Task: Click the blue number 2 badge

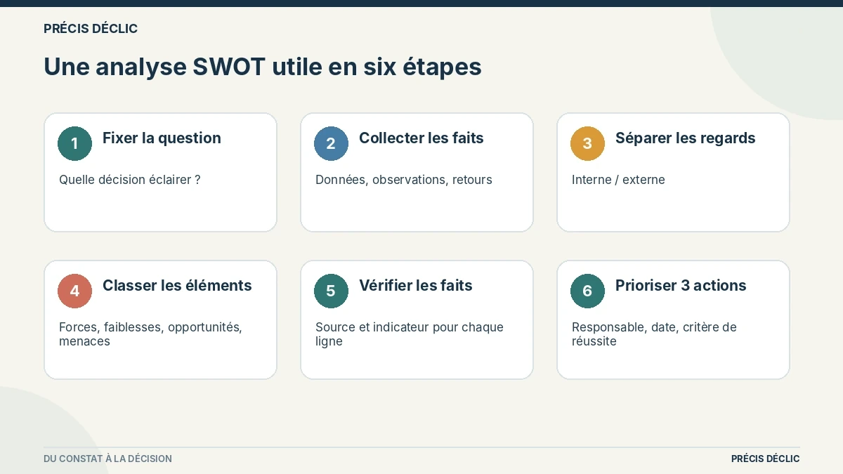Action: pos(331,143)
